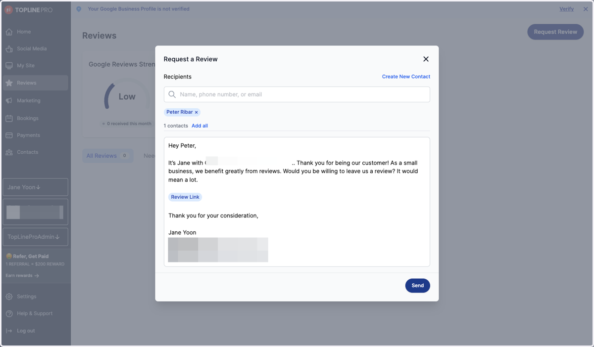The image size is (594, 347).
Task: Click the Add all link
Action: [199, 126]
